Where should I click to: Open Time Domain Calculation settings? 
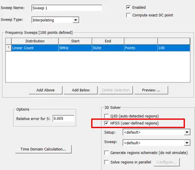[43, 149]
